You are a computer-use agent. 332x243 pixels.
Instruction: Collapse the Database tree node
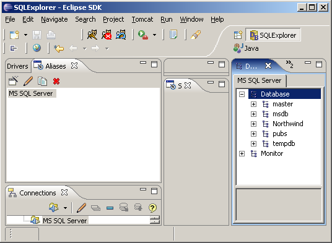(242, 94)
